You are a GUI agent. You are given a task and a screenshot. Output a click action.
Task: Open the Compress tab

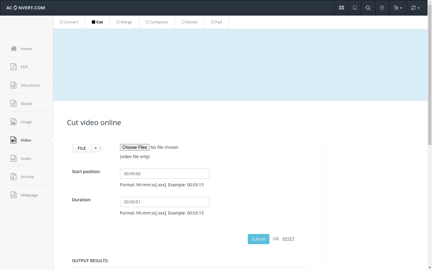(157, 22)
